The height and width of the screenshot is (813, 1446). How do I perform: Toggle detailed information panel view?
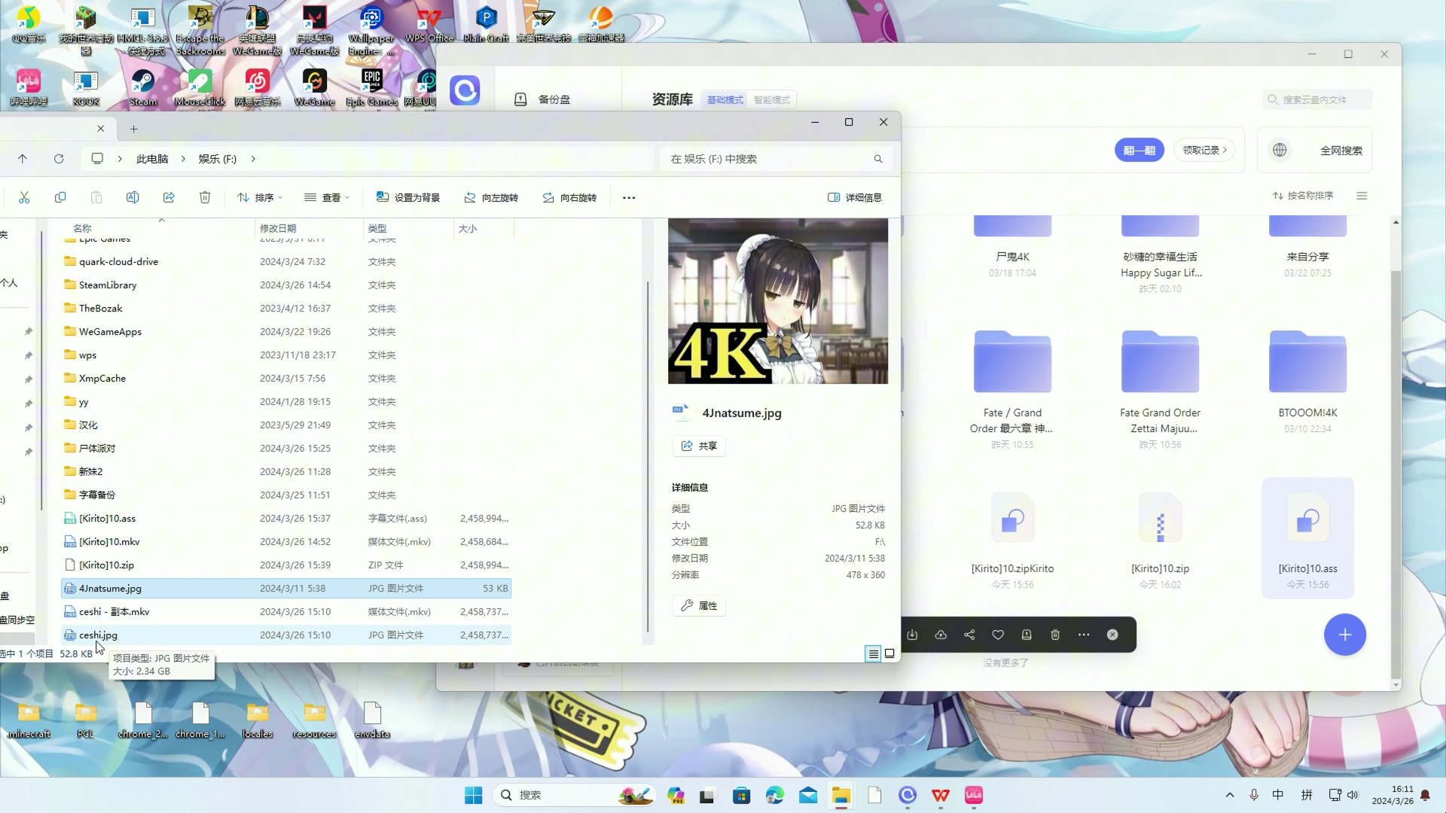tap(855, 196)
